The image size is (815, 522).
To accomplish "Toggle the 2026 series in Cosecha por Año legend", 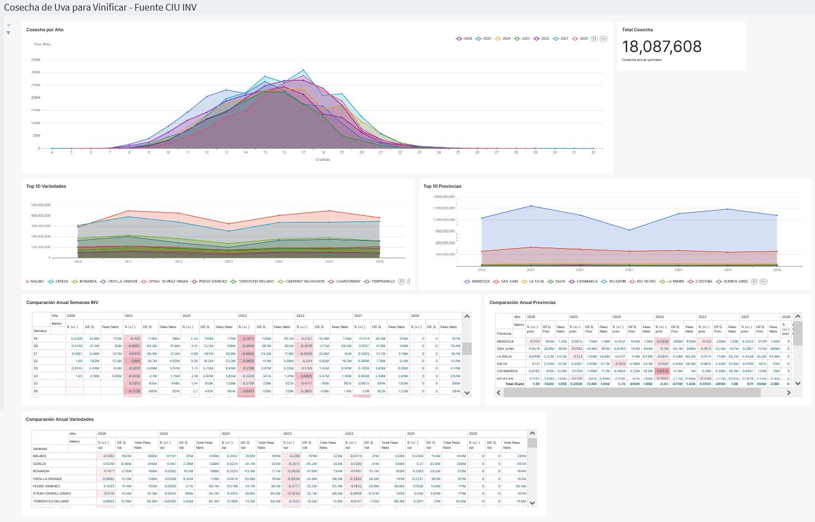I will pos(464,39).
